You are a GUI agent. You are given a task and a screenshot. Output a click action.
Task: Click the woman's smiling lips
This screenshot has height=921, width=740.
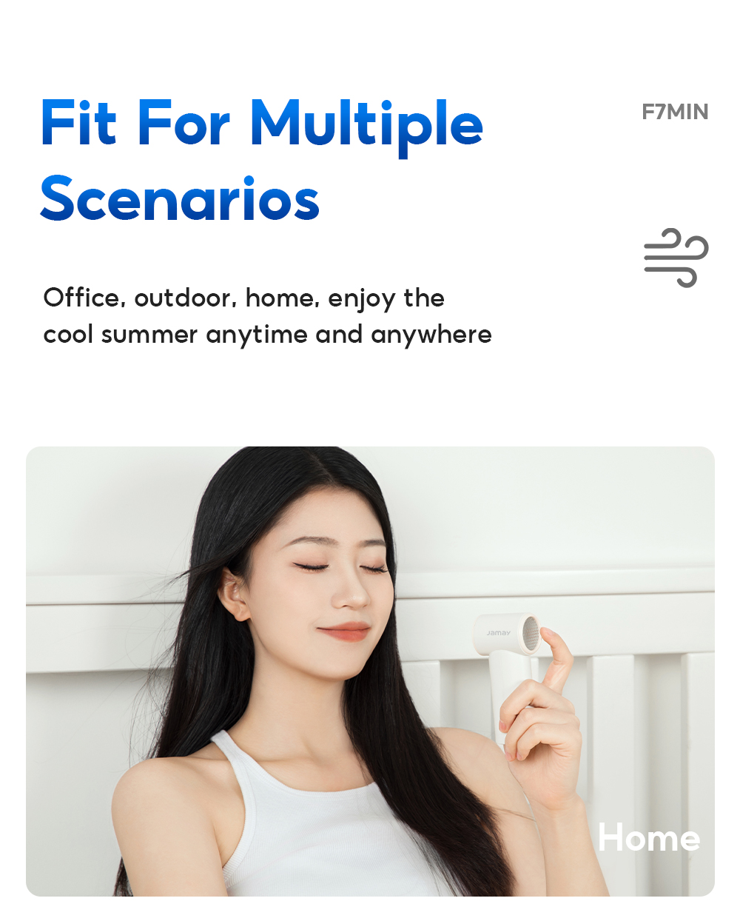(x=343, y=631)
